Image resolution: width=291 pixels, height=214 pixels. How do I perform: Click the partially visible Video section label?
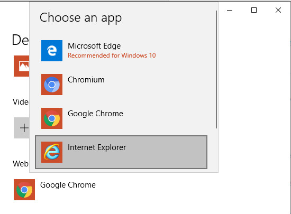[21, 102]
